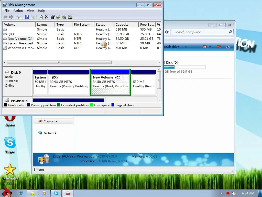
Task: Click the muted volume tray icon
Action: pos(234,193)
